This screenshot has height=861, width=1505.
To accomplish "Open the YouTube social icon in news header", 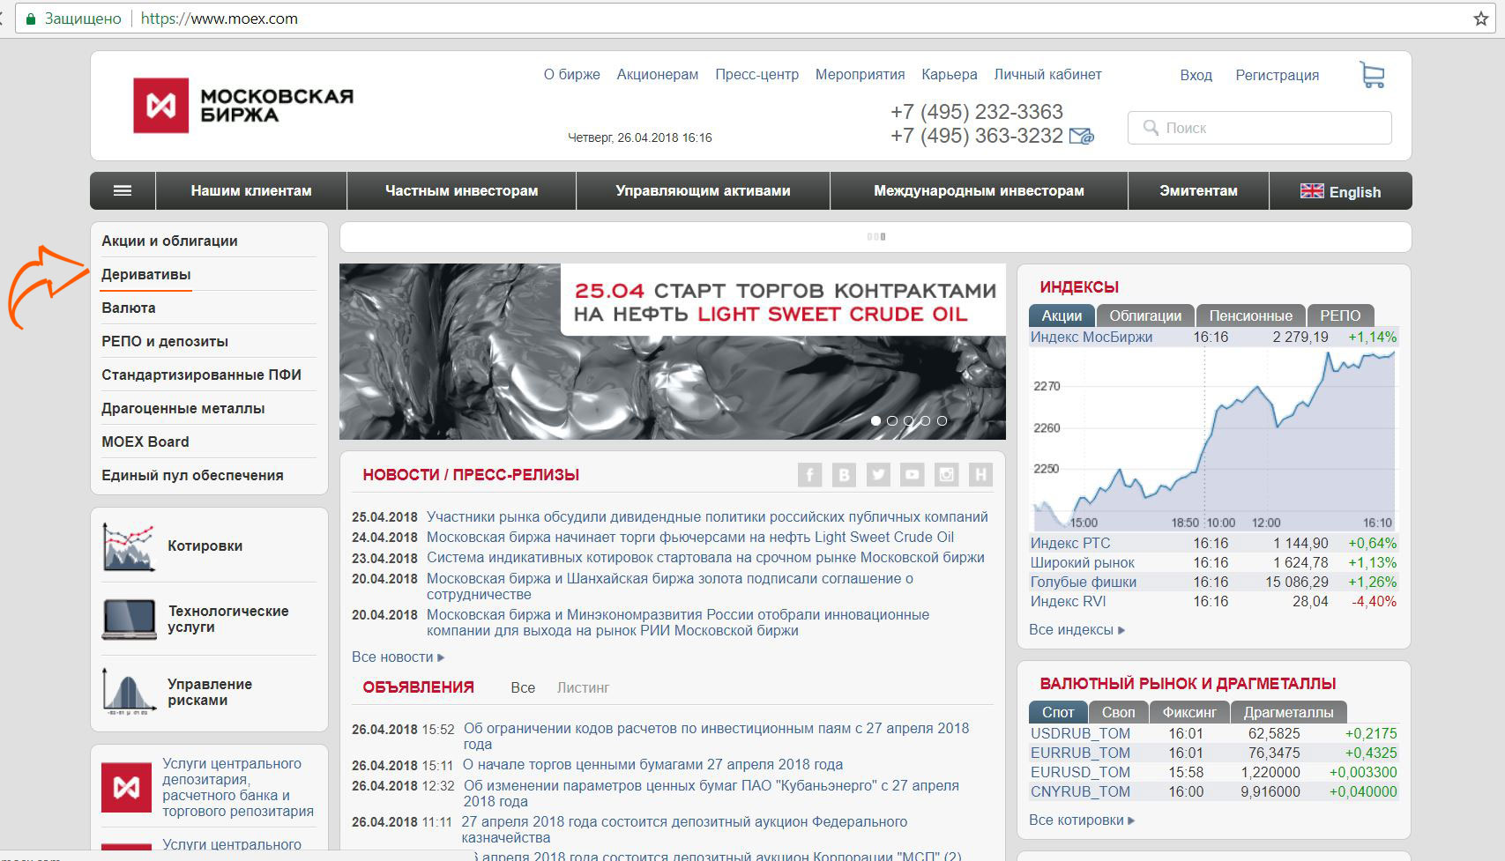I will pos(912,475).
